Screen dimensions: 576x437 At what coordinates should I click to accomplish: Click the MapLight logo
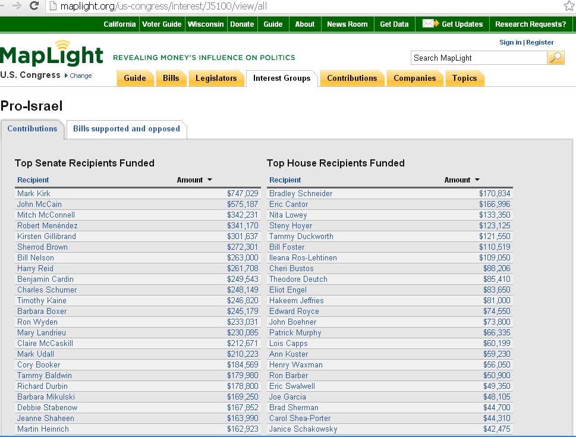52,54
